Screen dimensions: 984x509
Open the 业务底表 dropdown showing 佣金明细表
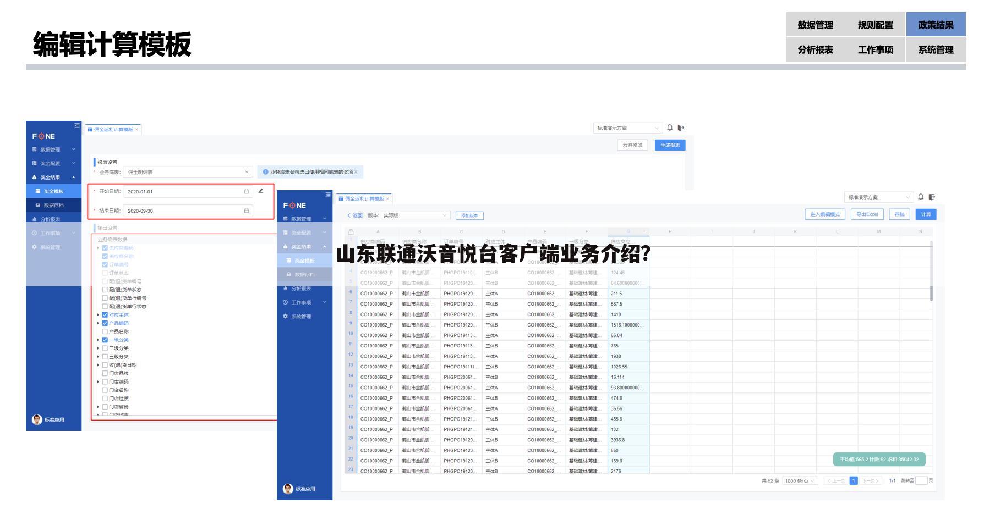(188, 172)
